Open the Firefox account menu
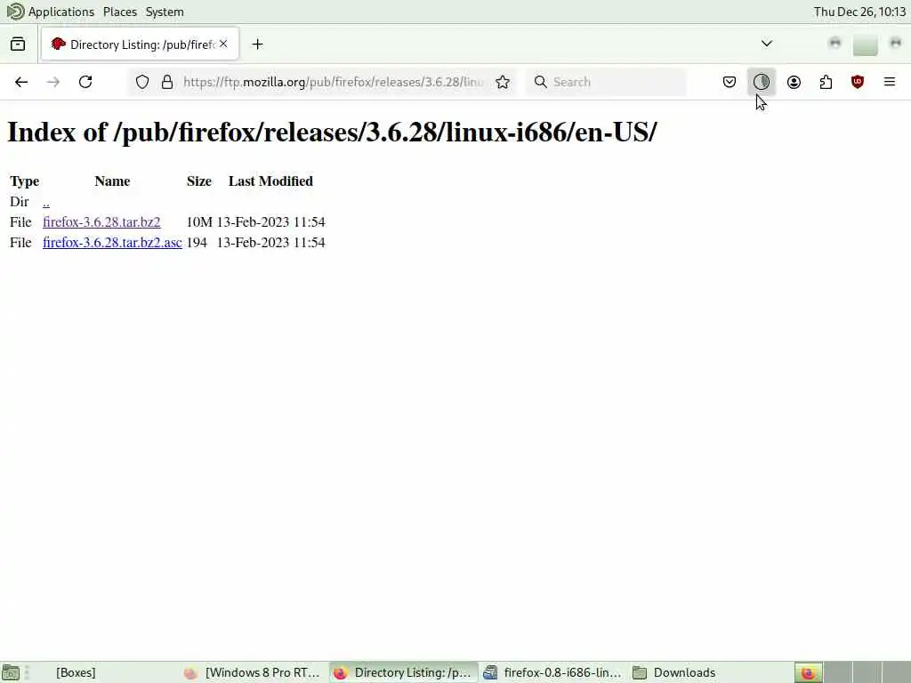The image size is (911, 683). tap(794, 82)
